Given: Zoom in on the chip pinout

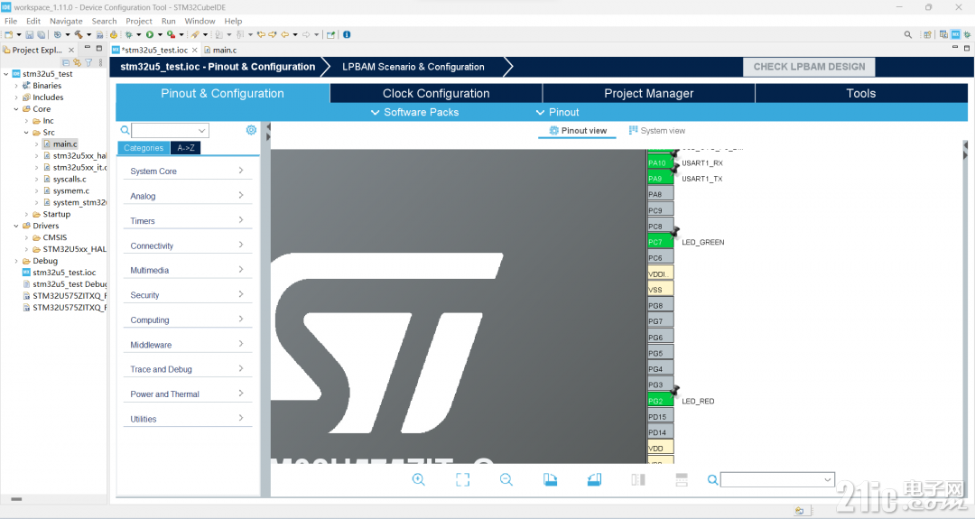Looking at the screenshot, I should 419,480.
